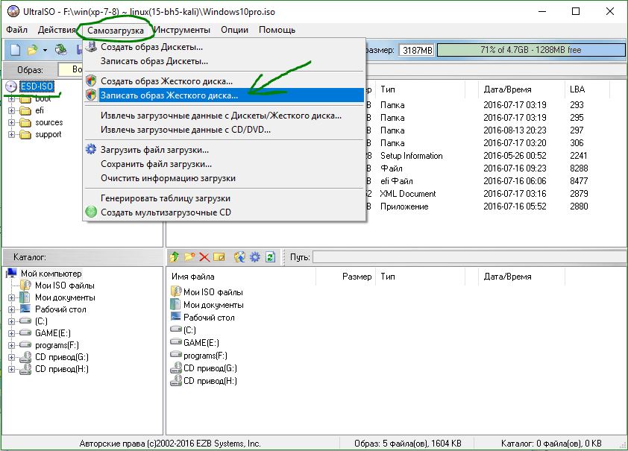Click the Open CD/DVD toolbar icon
This screenshot has width=628, height=451.
point(61,50)
